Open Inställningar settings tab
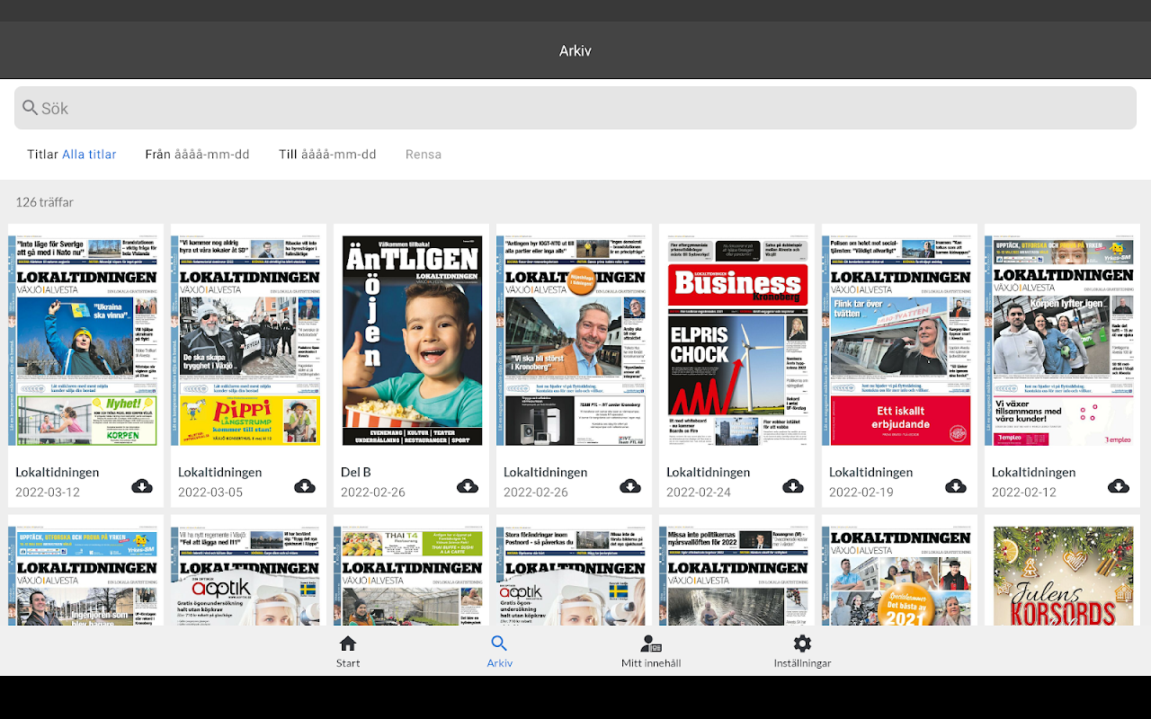Screen dimensions: 1151x719 click(x=802, y=652)
